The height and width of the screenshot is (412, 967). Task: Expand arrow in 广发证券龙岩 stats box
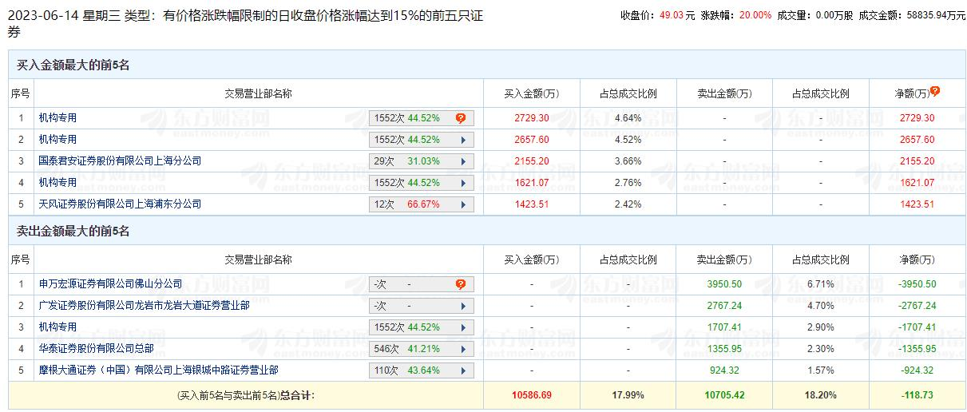[x=462, y=306]
